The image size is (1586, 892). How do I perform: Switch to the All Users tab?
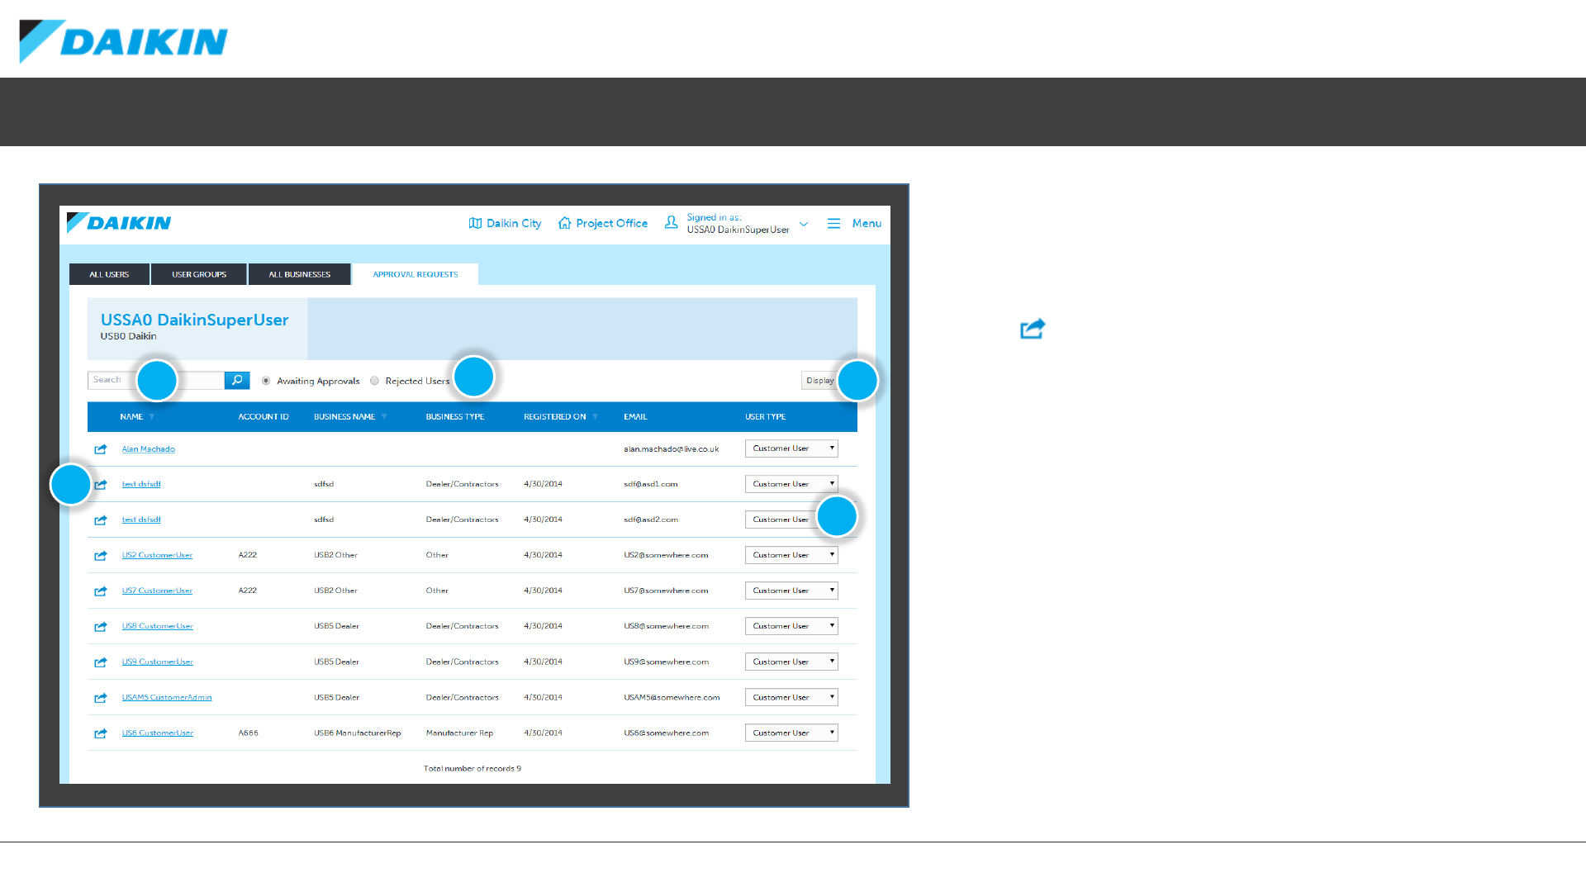click(109, 274)
